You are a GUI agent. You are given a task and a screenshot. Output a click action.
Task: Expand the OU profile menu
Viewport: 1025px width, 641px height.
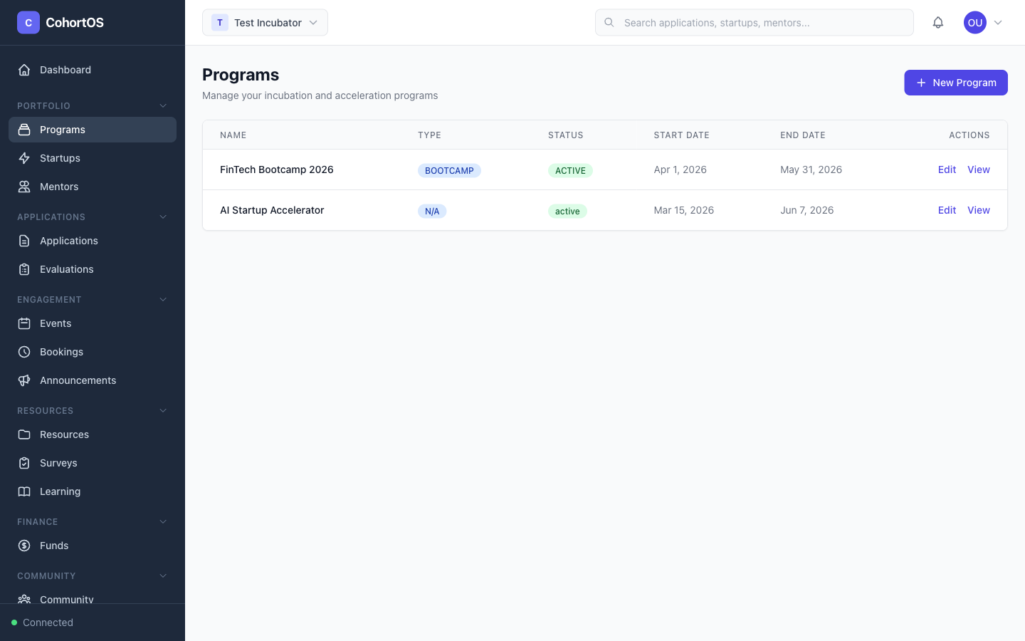(984, 22)
